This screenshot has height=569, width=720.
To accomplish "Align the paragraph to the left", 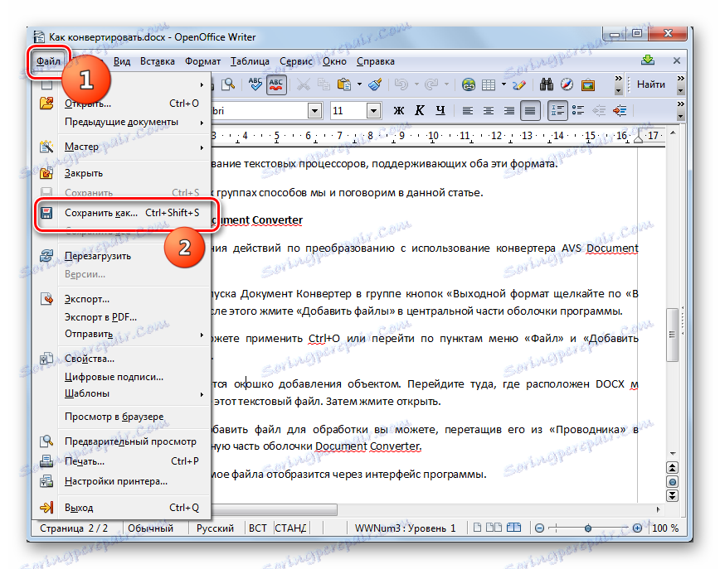I will [x=468, y=110].
